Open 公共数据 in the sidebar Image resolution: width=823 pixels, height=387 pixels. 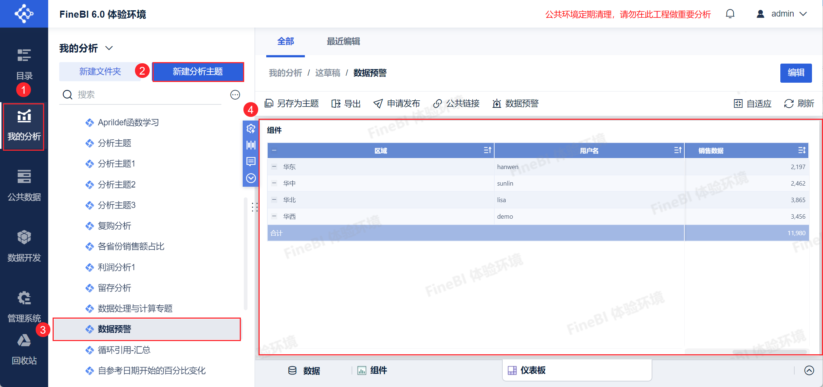[24, 186]
